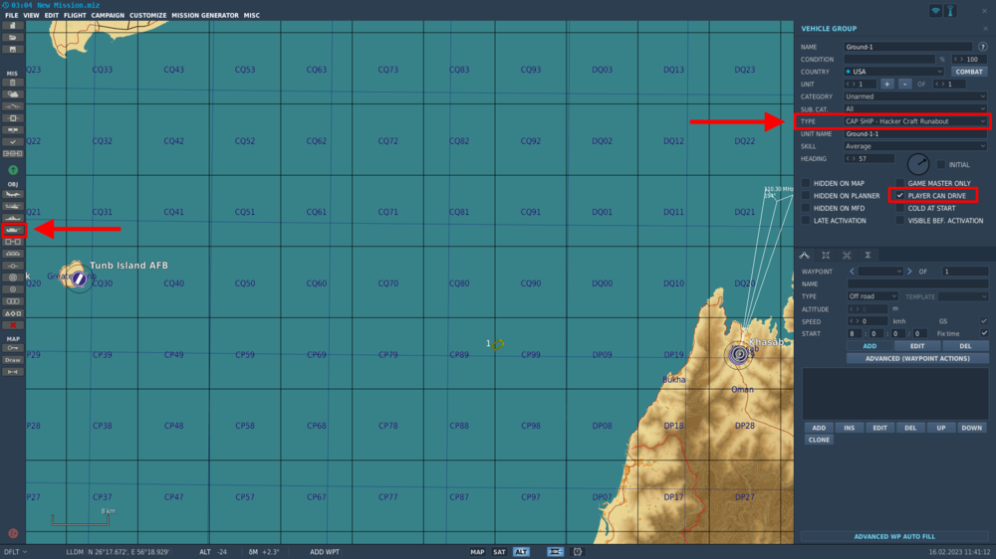Click the Condition percentage bar

tap(889, 59)
